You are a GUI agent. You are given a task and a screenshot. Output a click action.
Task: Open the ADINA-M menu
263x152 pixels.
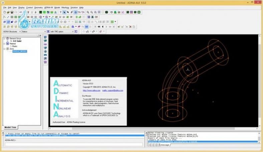(x=48, y=8)
